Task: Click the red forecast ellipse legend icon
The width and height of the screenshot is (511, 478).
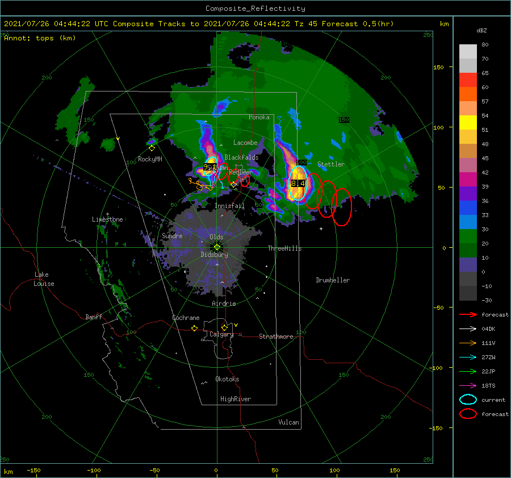Action: tap(468, 414)
